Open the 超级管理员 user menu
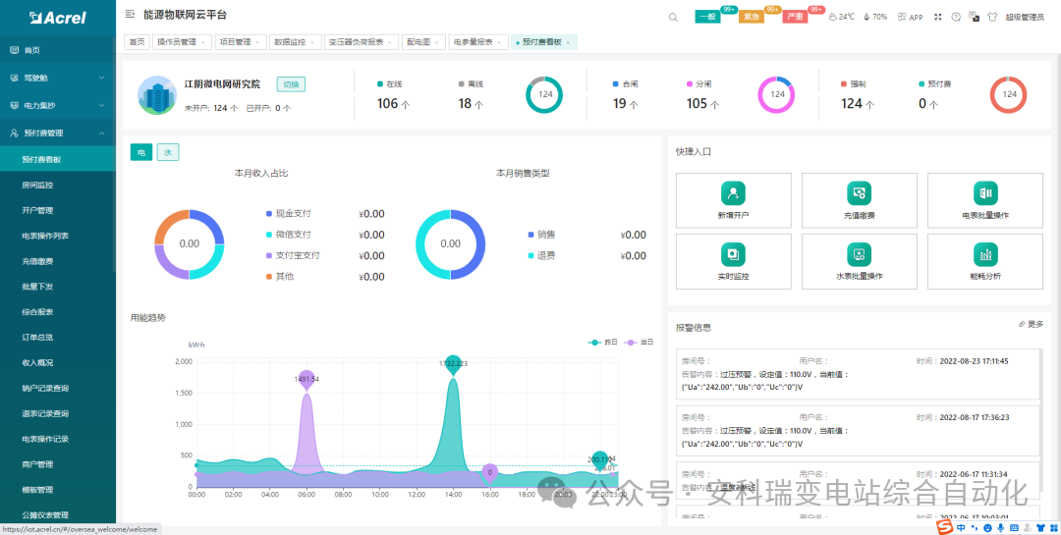The image size is (1061, 535). coord(1025,18)
